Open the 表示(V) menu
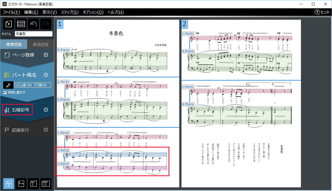The image size is (332, 191). (x=50, y=12)
